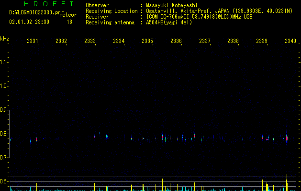Click the 2334 time marker
The height and width of the screenshot is (191, 301).
coord(119,41)
